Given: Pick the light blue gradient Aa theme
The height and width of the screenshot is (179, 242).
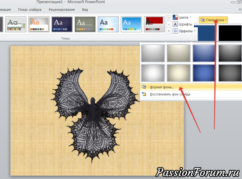Looking at the screenshot, I should point(108,24).
